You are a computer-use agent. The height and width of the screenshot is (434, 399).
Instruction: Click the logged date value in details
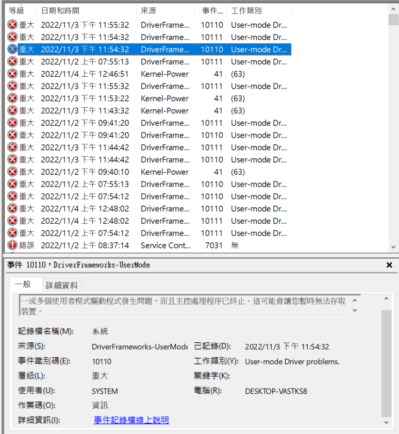287,347
